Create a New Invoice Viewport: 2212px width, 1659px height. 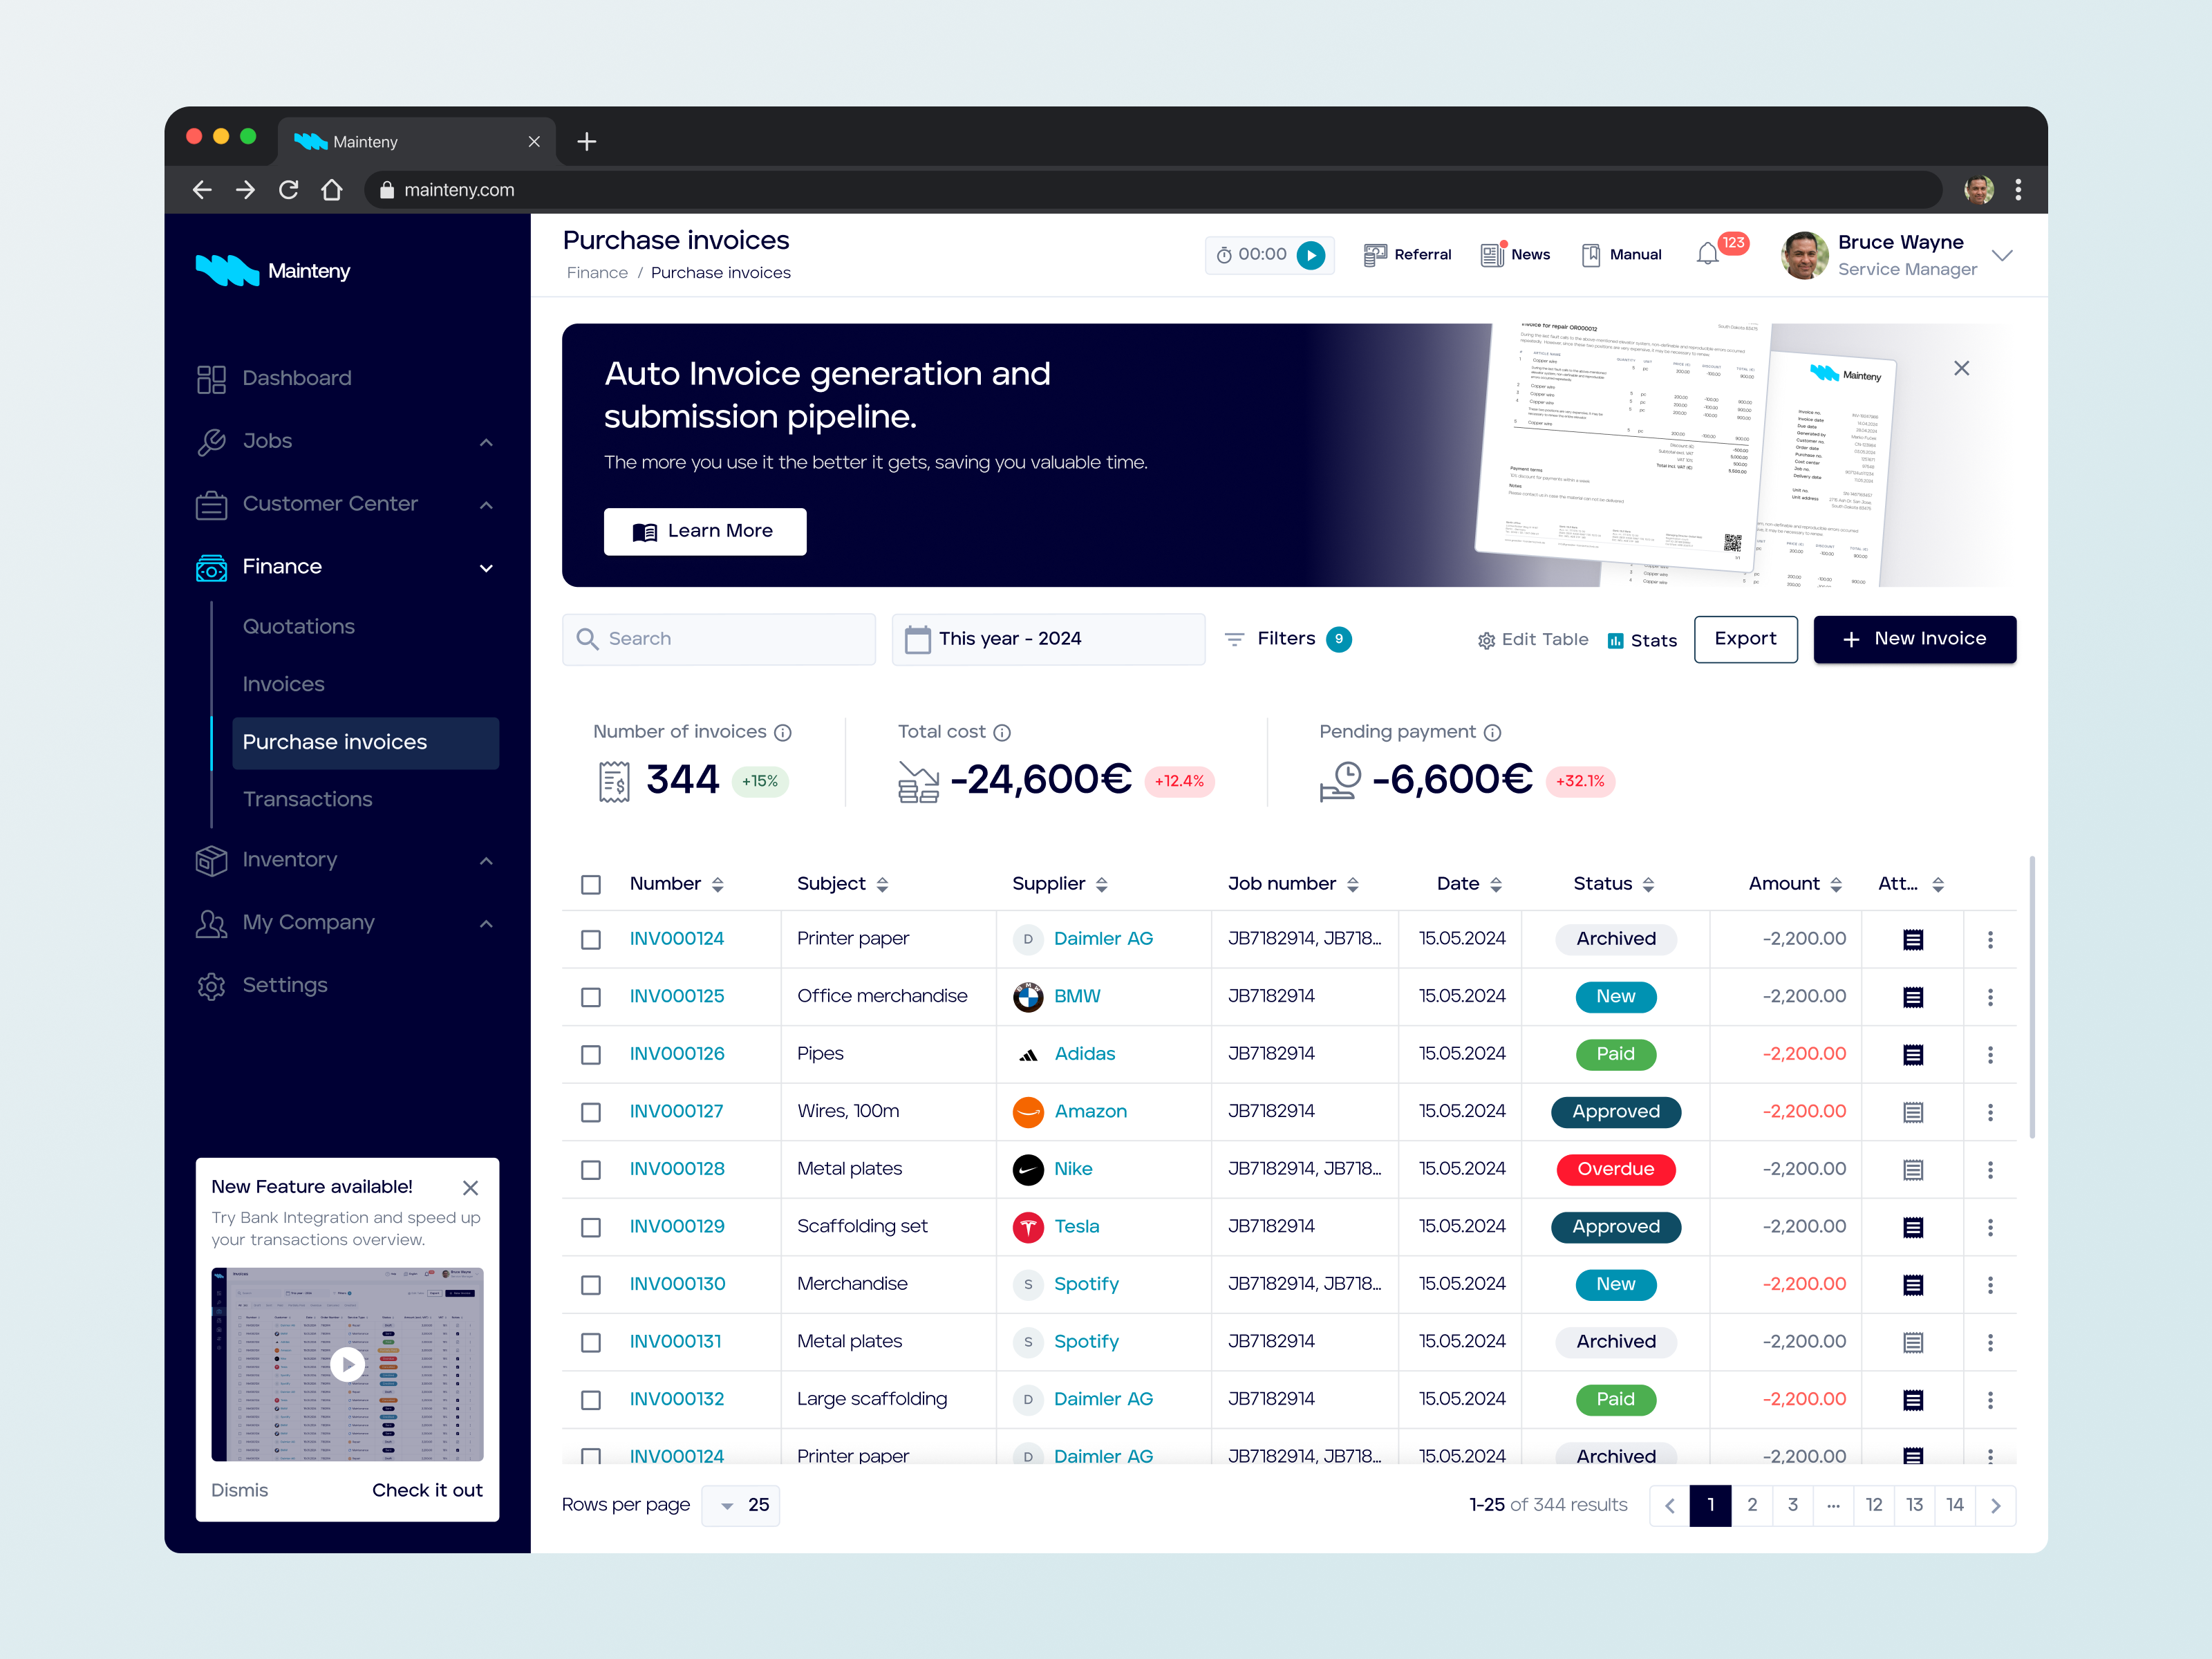tap(1914, 639)
